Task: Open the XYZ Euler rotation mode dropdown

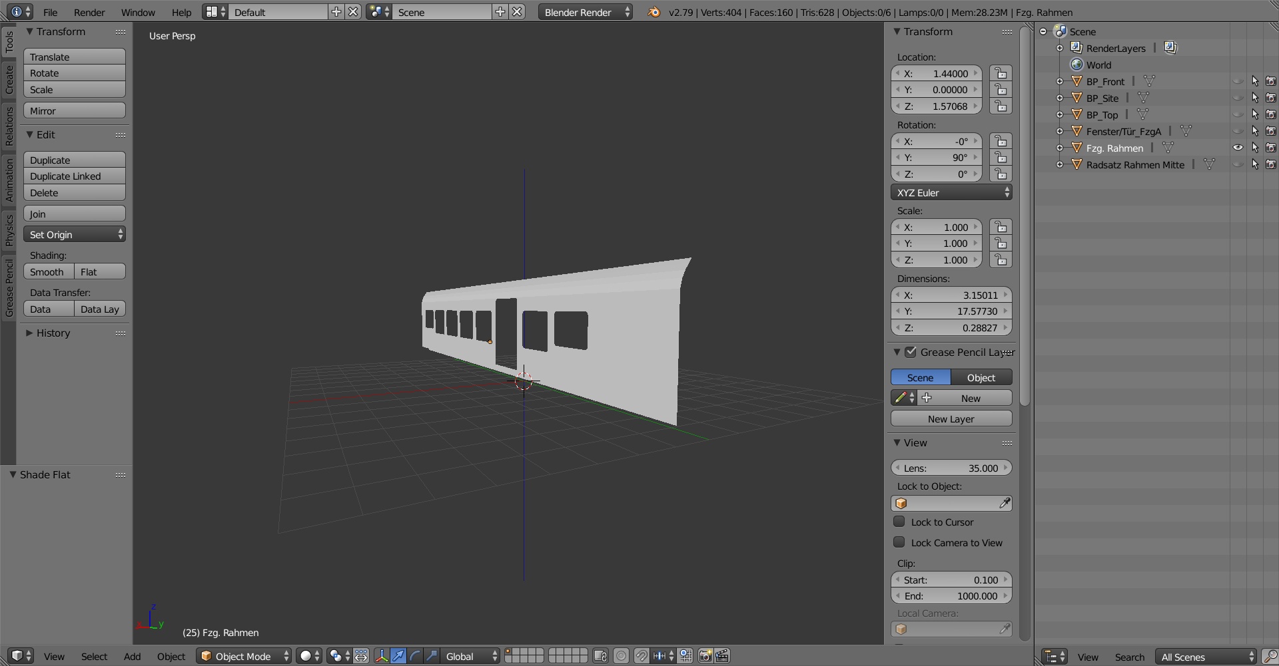Action: click(951, 193)
